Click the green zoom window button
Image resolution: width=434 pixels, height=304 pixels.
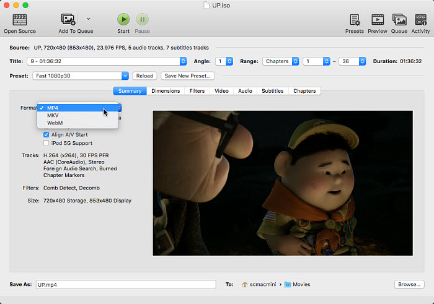pyautogui.click(x=25, y=5)
